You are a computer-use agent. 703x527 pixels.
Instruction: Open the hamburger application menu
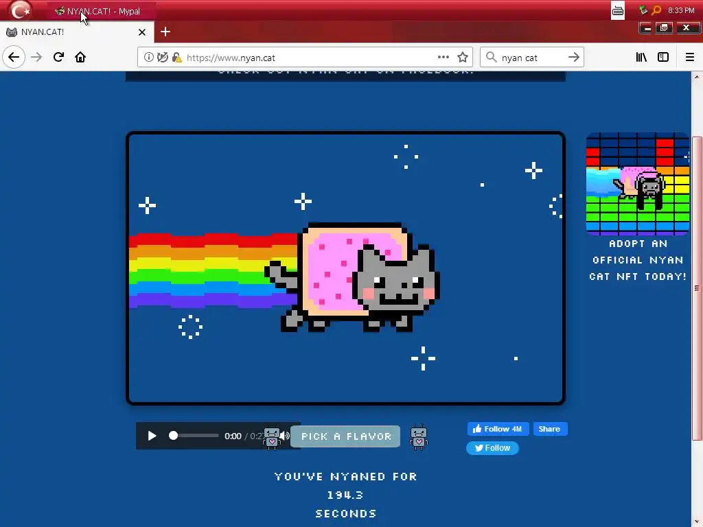[x=690, y=58]
